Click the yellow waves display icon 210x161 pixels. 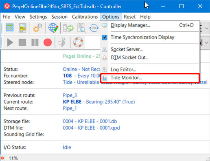[22, 28]
